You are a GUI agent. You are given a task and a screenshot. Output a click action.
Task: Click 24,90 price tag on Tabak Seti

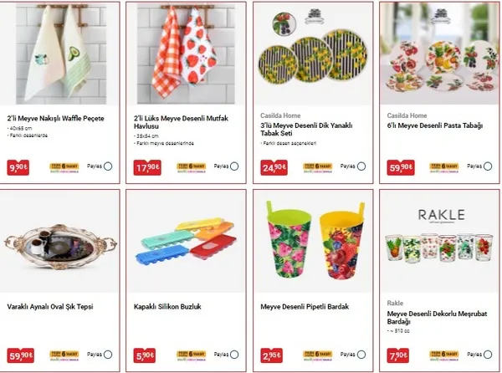[274, 167]
